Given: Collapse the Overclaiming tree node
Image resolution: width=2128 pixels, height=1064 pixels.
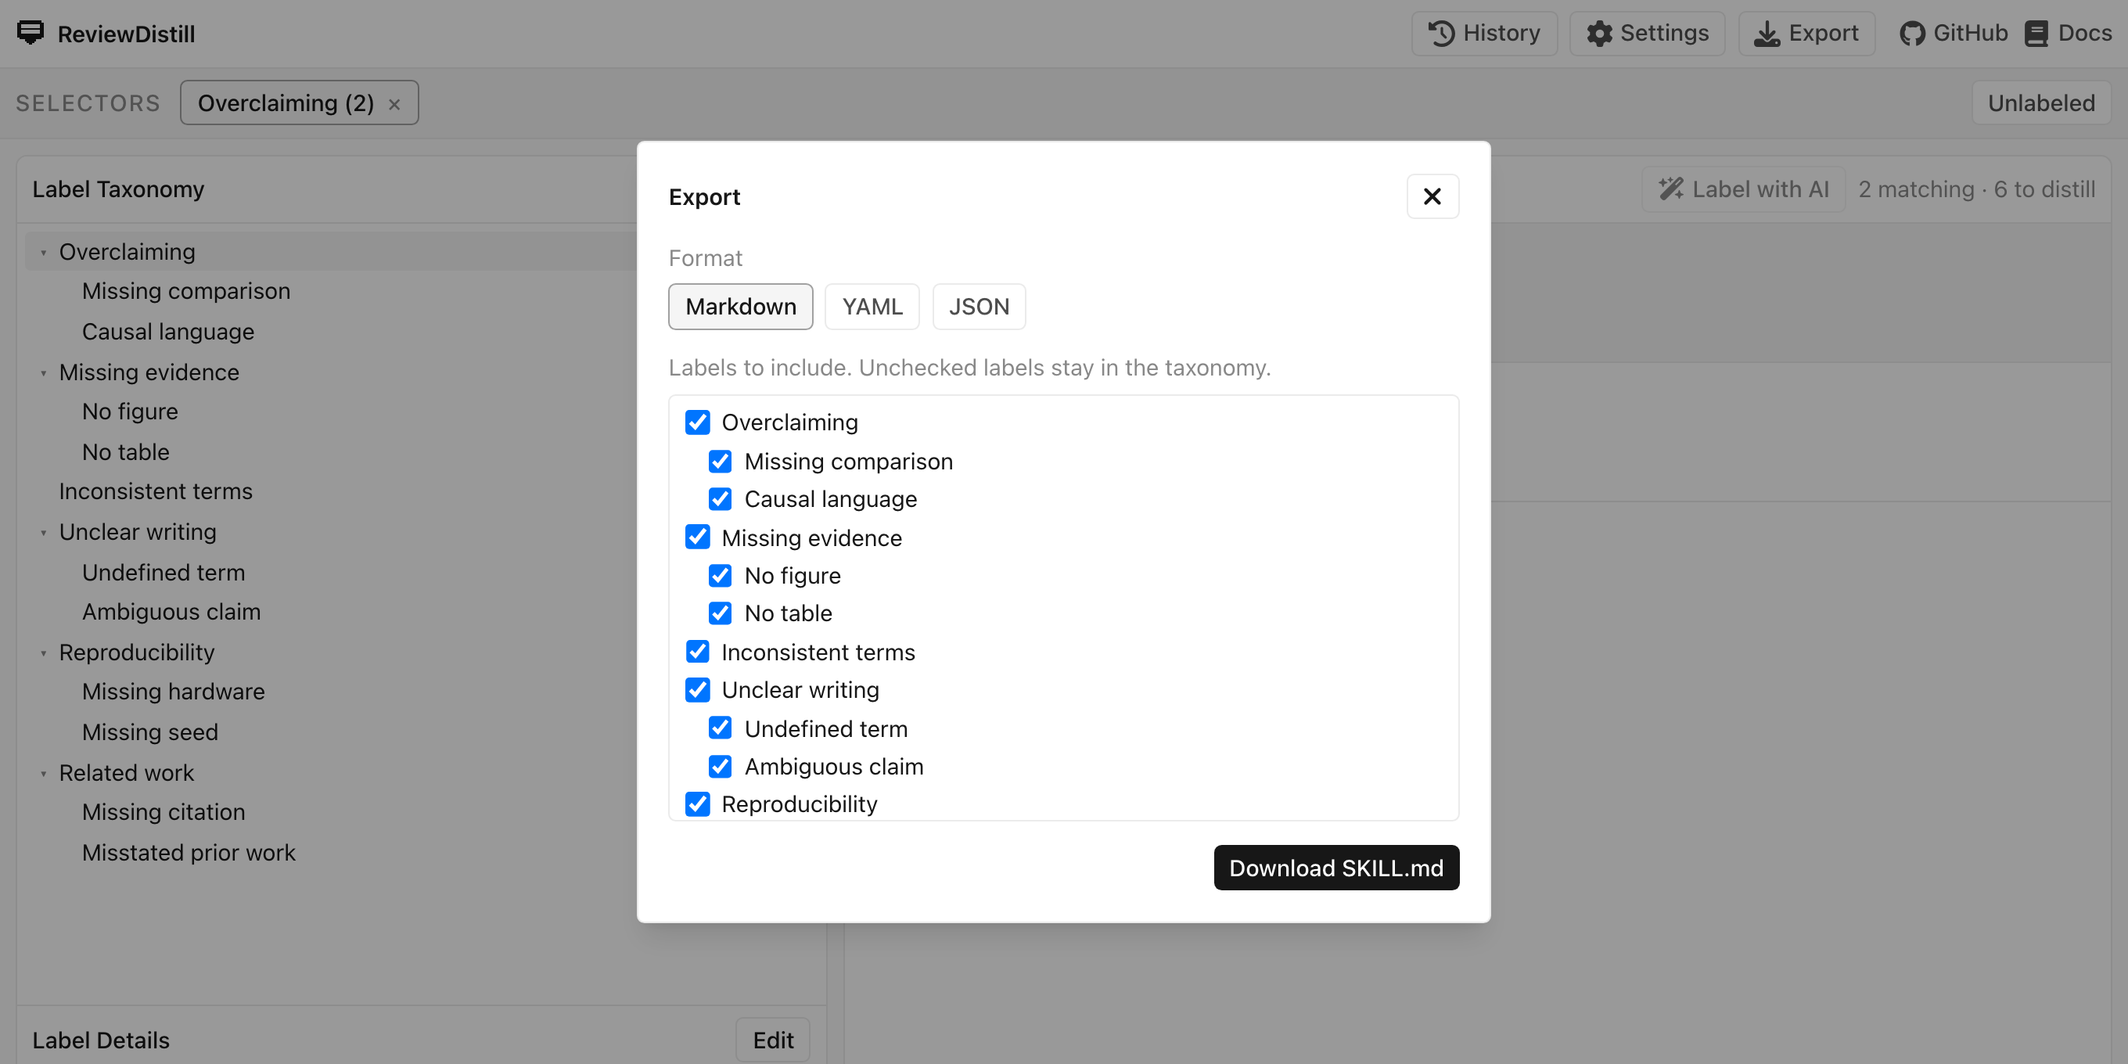Looking at the screenshot, I should pos(44,252).
